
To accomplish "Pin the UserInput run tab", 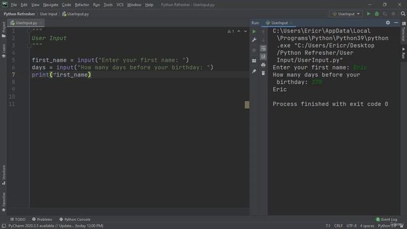I will (254, 71).
